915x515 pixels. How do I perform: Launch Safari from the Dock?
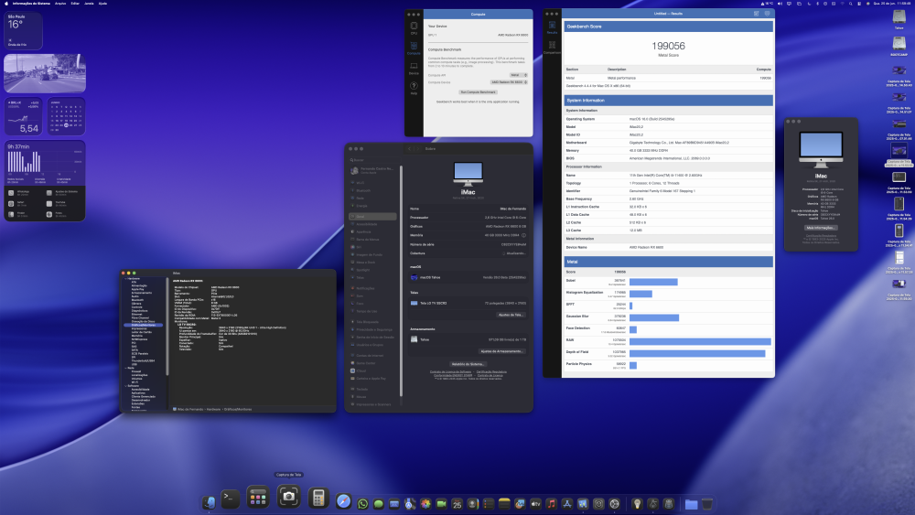pos(344,501)
